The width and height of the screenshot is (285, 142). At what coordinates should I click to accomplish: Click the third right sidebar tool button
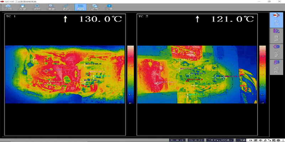pyautogui.click(x=275, y=51)
